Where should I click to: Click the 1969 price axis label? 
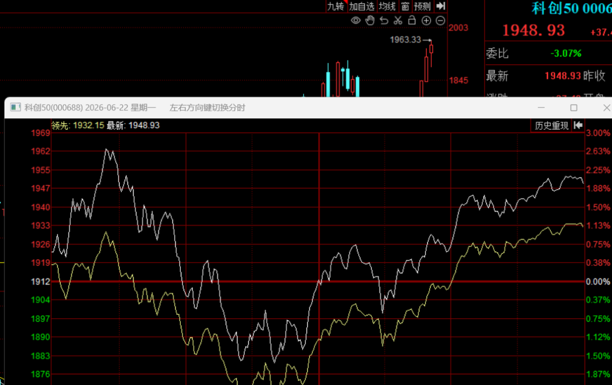41,133
